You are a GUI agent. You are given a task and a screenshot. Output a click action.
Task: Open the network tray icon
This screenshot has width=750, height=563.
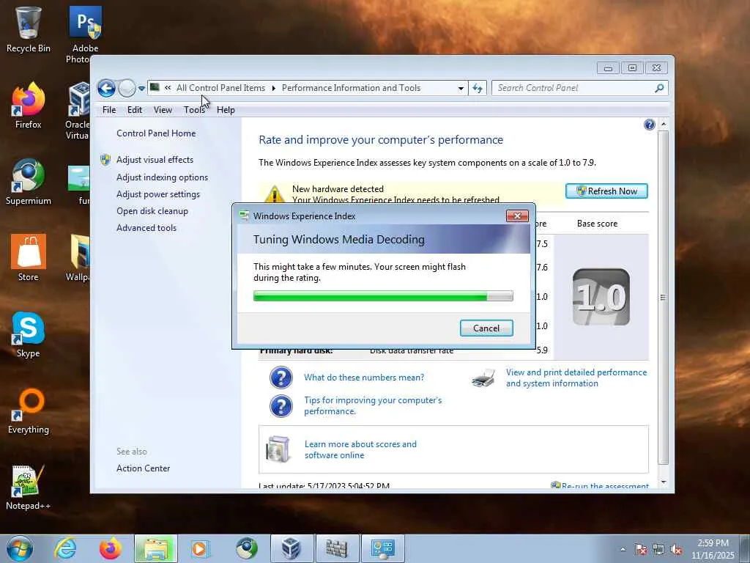click(x=658, y=550)
